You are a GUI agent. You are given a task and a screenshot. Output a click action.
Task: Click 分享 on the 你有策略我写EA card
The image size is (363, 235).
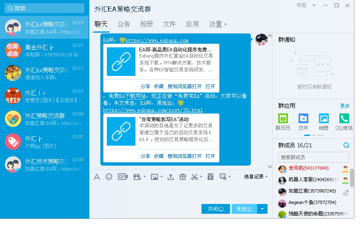pyautogui.click(x=145, y=156)
